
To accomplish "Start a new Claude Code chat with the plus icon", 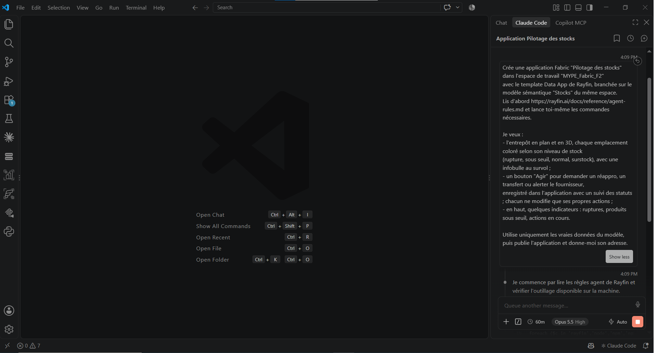I will pyautogui.click(x=644, y=38).
